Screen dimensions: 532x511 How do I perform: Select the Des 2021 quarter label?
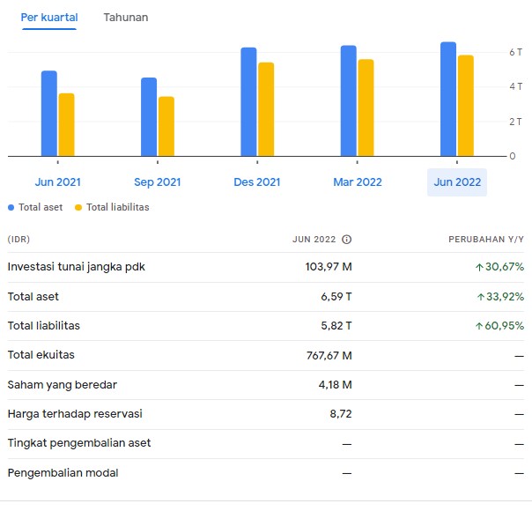[257, 182]
